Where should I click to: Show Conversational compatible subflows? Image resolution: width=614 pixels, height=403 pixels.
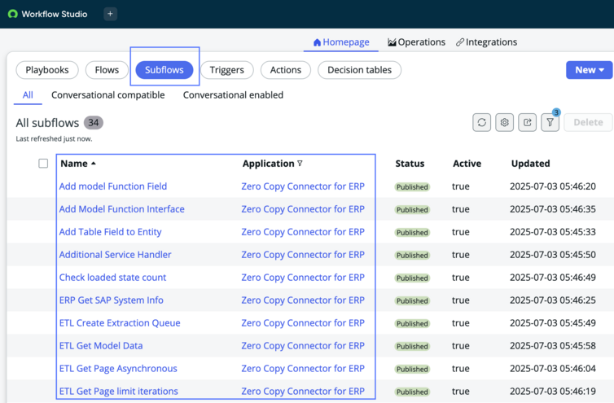click(108, 95)
